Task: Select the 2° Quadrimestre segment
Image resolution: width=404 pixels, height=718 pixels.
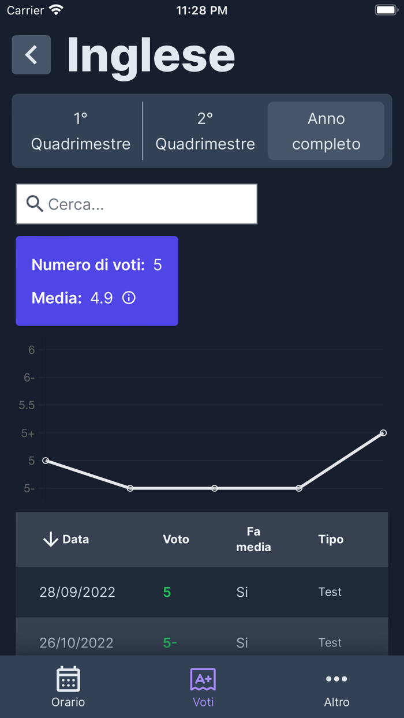Action: (x=205, y=131)
